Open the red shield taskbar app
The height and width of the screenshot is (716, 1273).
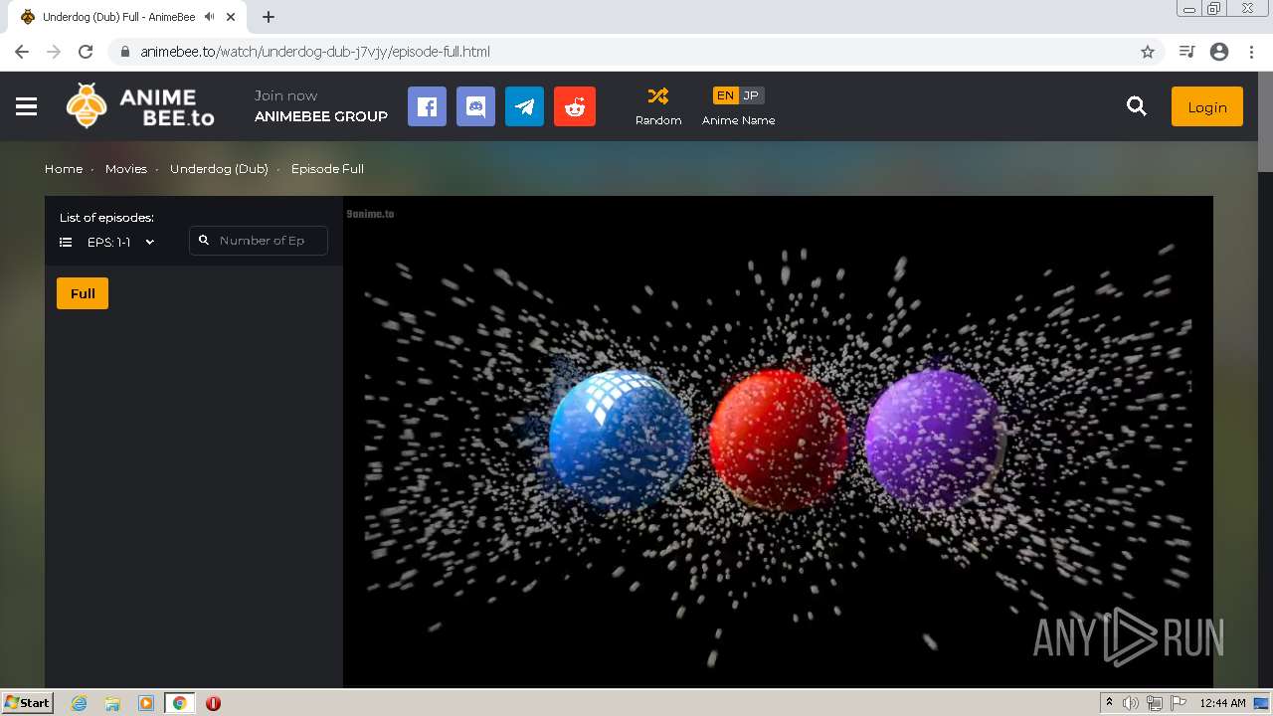tap(213, 703)
